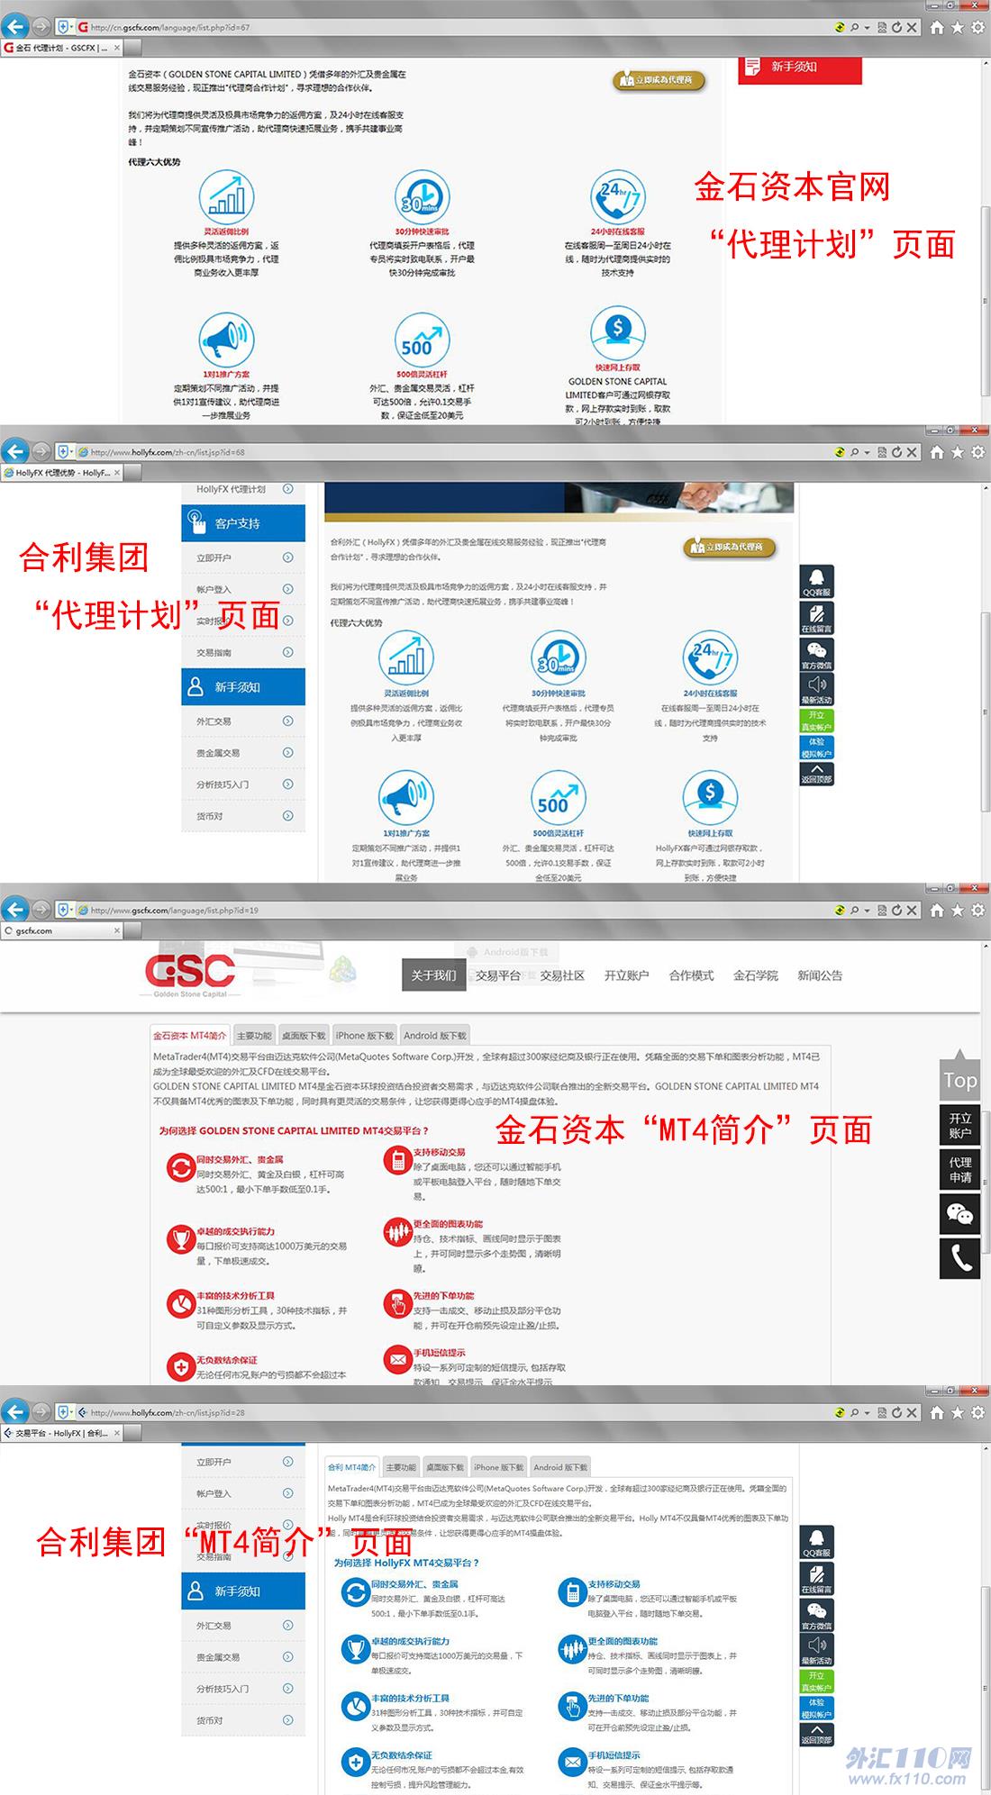Image resolution: width=991 pixels, height=1795 pixels.
Task: Click 新闻公告 menu in gscfx.com MT4 window
Action: (x=820, y=975)
